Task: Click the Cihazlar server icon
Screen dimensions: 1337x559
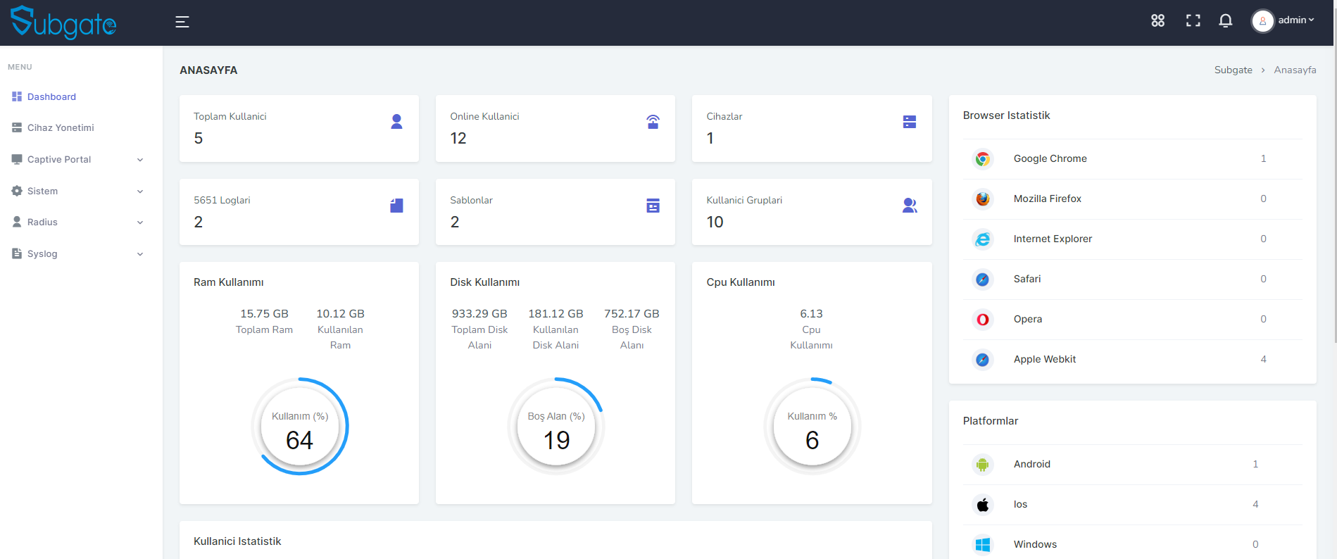Action: coord(910,122)
